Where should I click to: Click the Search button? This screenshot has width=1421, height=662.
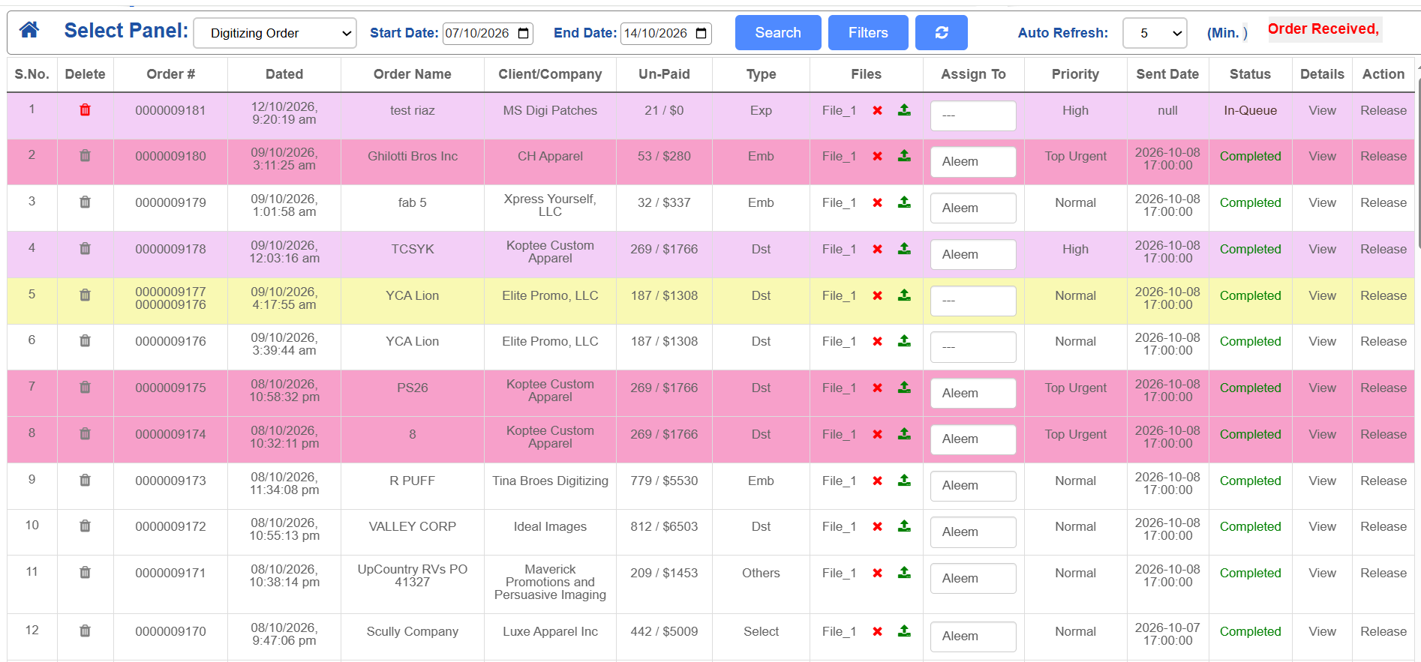click(x=778, y=33)
